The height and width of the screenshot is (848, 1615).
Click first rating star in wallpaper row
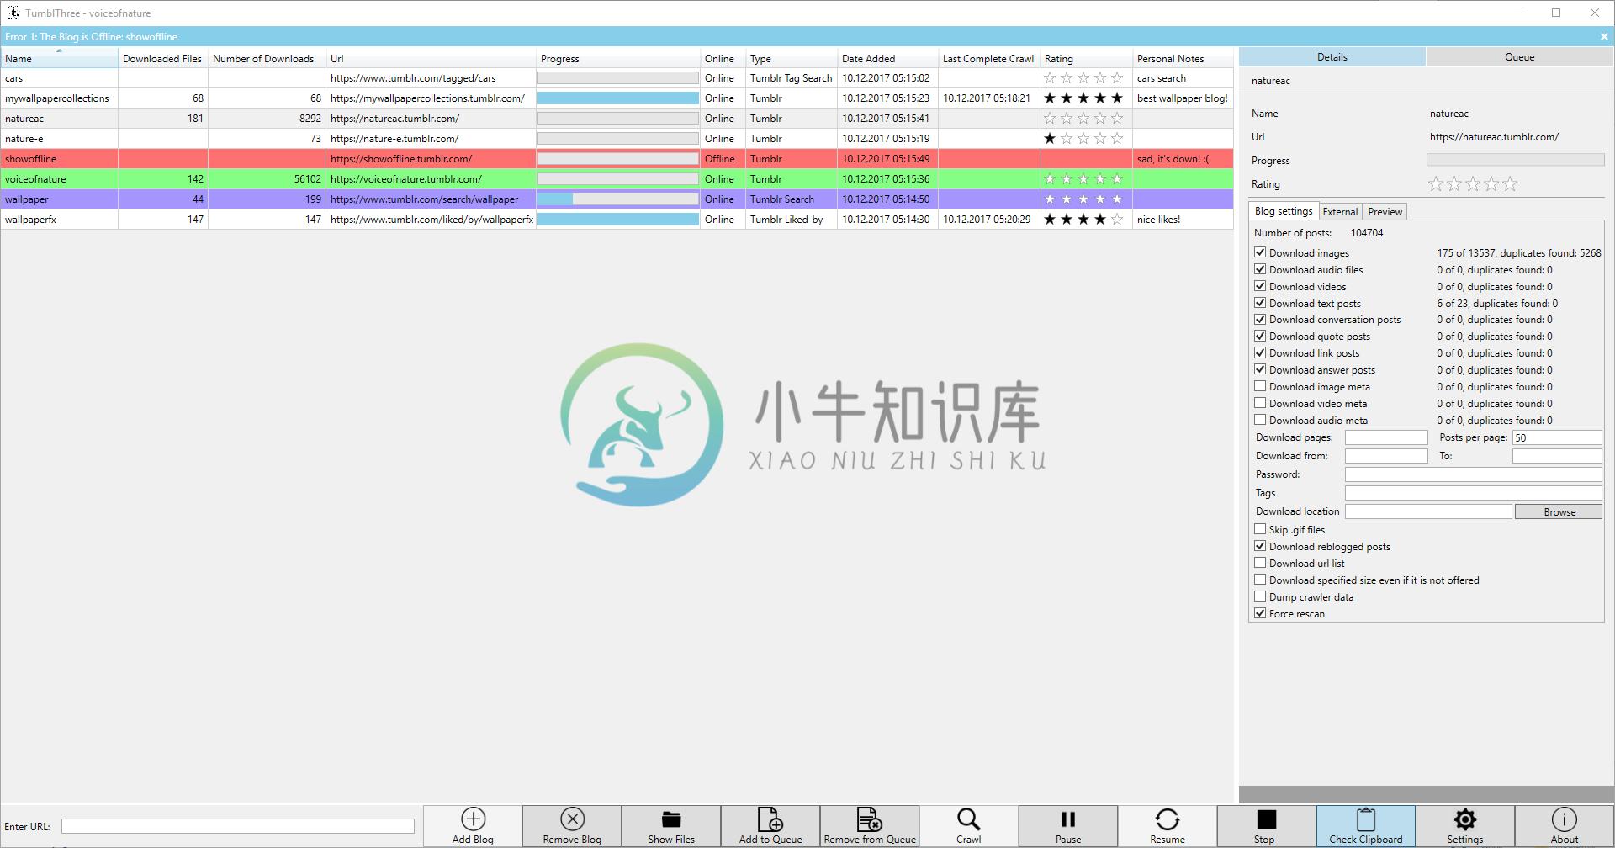[1050, 199]
